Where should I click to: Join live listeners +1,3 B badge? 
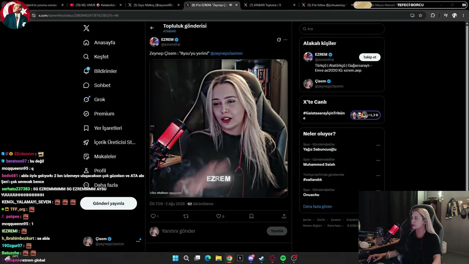pyautogui.click(x=365, y=115)
